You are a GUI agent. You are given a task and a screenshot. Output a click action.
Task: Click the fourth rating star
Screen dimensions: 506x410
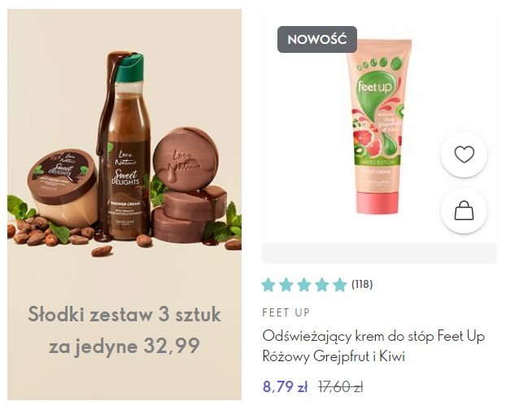(x=321, y=286)
